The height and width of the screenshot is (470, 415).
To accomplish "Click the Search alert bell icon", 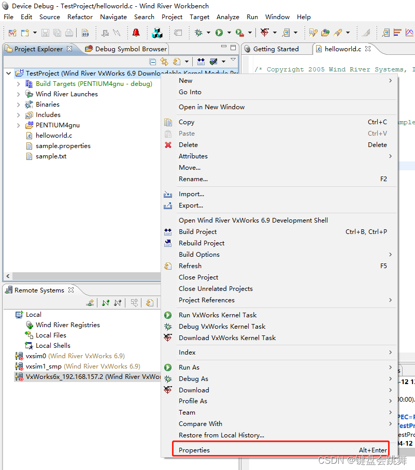I will pos(136,33).
